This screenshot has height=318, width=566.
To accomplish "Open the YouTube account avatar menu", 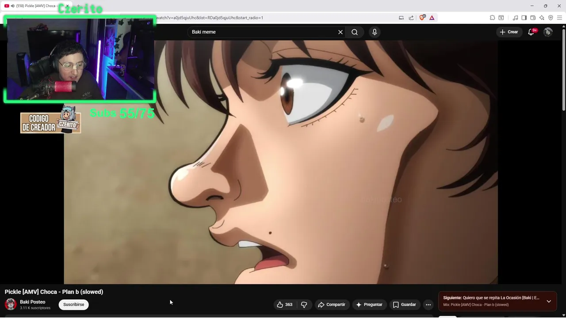I will tap(548, 32).
